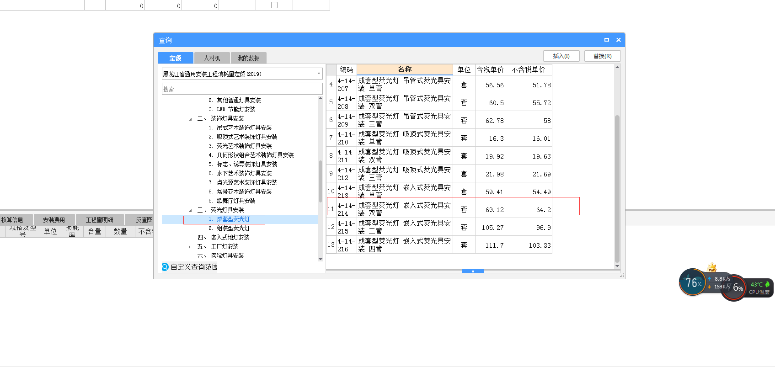Open 自定义查询范围 link
The width and height of the screenshot is (775, 367).
(x=194, y=267)
